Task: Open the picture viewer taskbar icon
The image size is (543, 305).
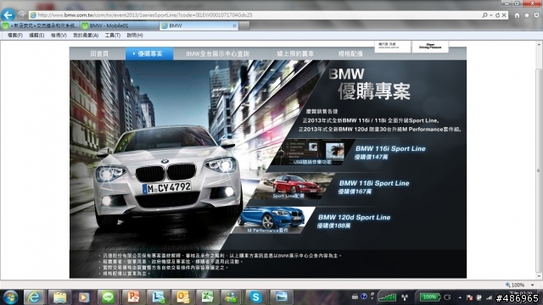Action: click(x=282, y=297)
